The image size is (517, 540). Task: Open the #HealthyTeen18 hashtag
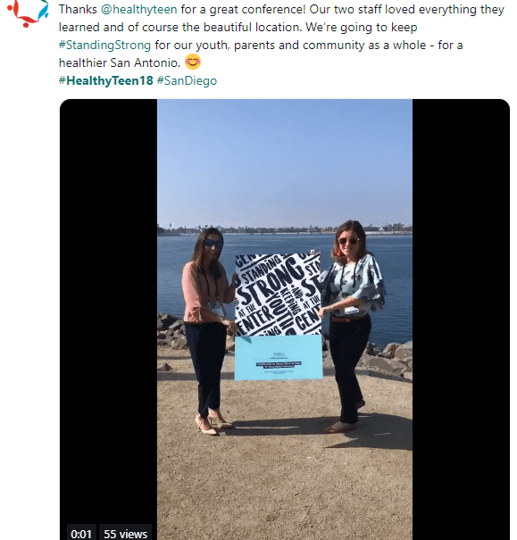[x=105, y=80]
